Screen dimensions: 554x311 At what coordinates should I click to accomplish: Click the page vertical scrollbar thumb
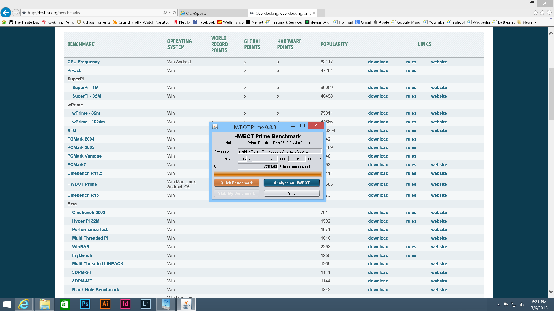(551, 94)
